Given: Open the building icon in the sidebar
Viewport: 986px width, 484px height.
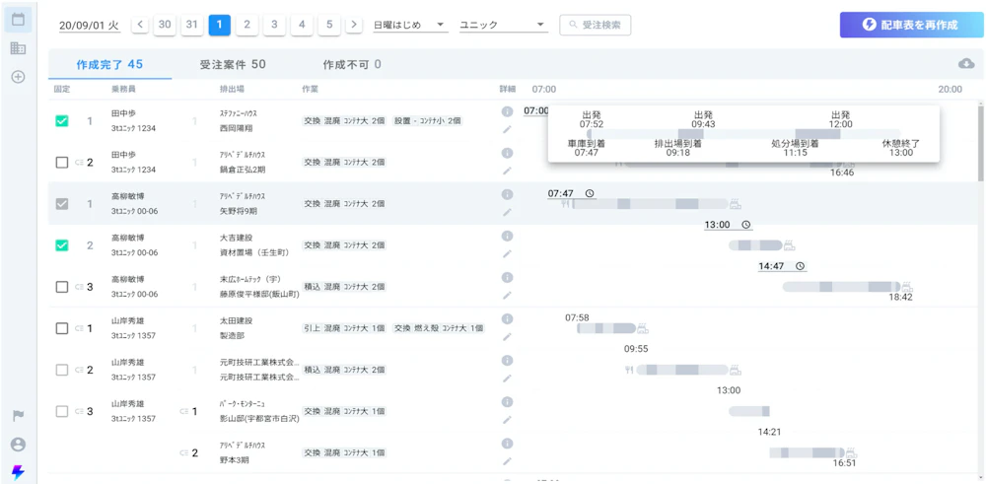Looking at the screenshot, I should coord(18,48).
